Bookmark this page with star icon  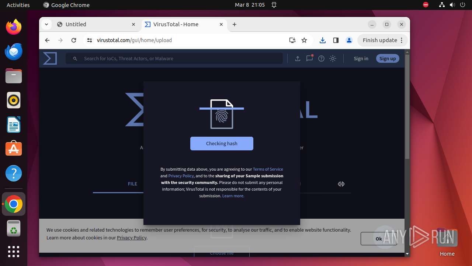[x=304, y=40]
